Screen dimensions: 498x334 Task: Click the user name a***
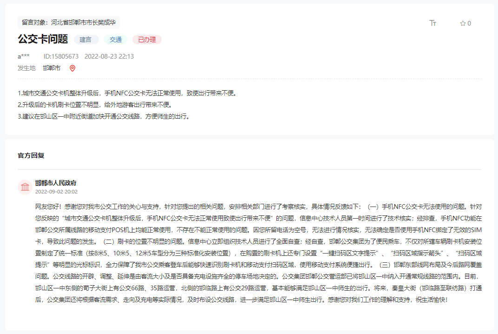pos(24,56)
